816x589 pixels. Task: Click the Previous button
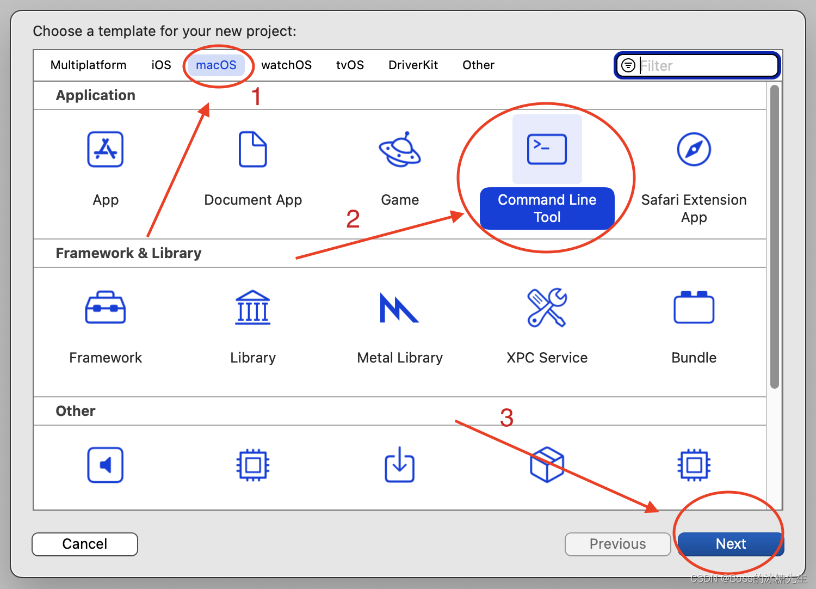[x=618, y=544]
